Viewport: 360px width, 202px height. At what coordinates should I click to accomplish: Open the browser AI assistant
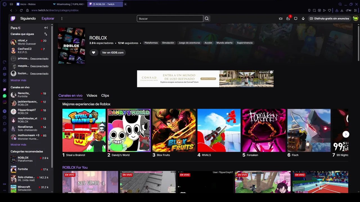tap(348, 10)
